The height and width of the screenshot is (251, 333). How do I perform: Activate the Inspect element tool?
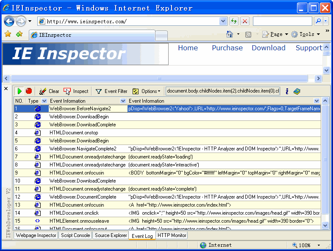click(76, 91)
